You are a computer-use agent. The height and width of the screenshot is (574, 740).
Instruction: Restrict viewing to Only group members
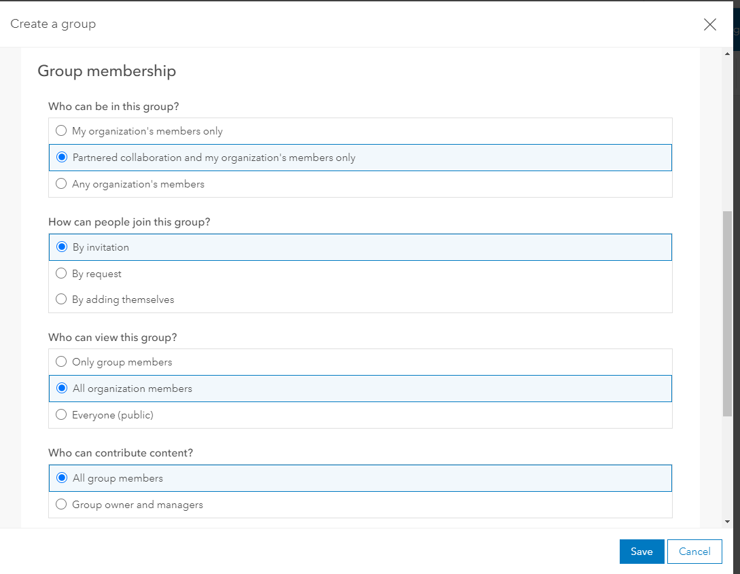point(61,362)
